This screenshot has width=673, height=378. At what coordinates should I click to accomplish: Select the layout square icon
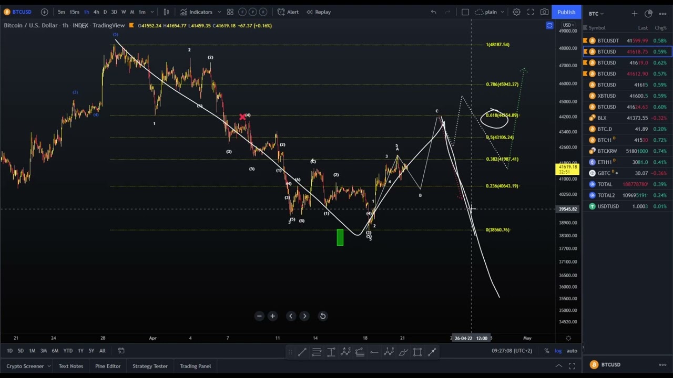point(465,12)
